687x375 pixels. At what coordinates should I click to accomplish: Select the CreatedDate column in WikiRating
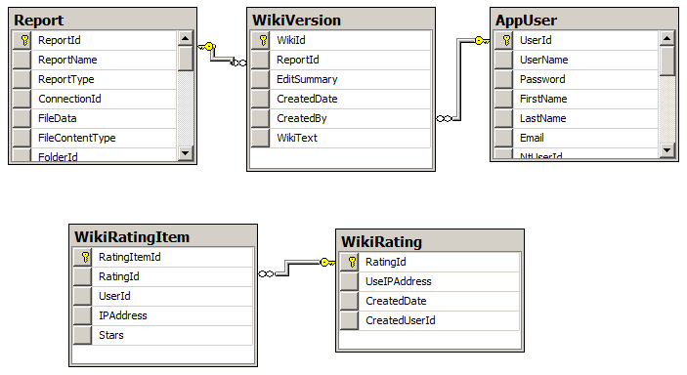(x=430, y=301)
